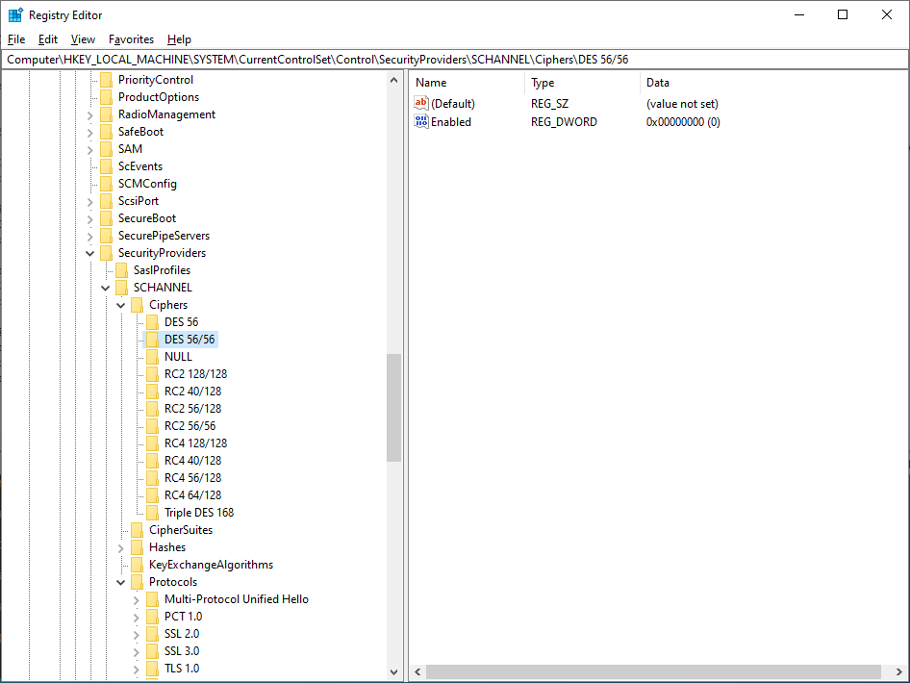Click the NULL key folder icon
This screenshot has width=910, height=683.
pyautogui.click(x=154, y=356)
